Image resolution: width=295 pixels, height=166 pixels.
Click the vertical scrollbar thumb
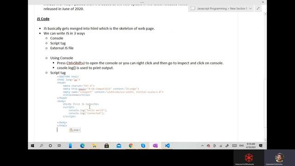coord(265,103)
